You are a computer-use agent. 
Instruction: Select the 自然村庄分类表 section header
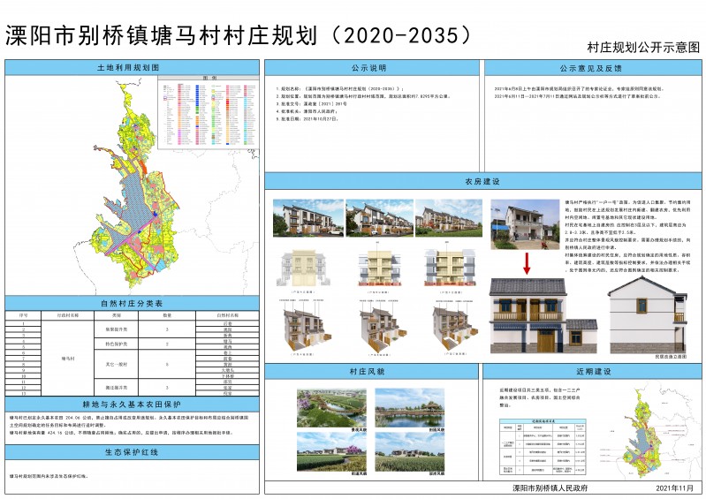(x=132, y=304)
